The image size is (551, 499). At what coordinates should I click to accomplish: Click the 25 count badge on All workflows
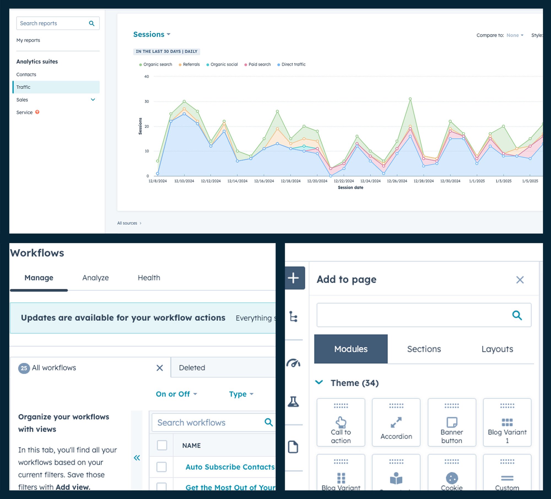point(24,368)
